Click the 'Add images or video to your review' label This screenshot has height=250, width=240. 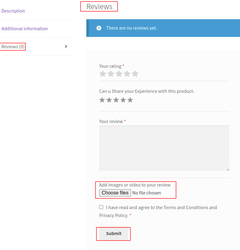pyautogui.click(x=135, y=185)
